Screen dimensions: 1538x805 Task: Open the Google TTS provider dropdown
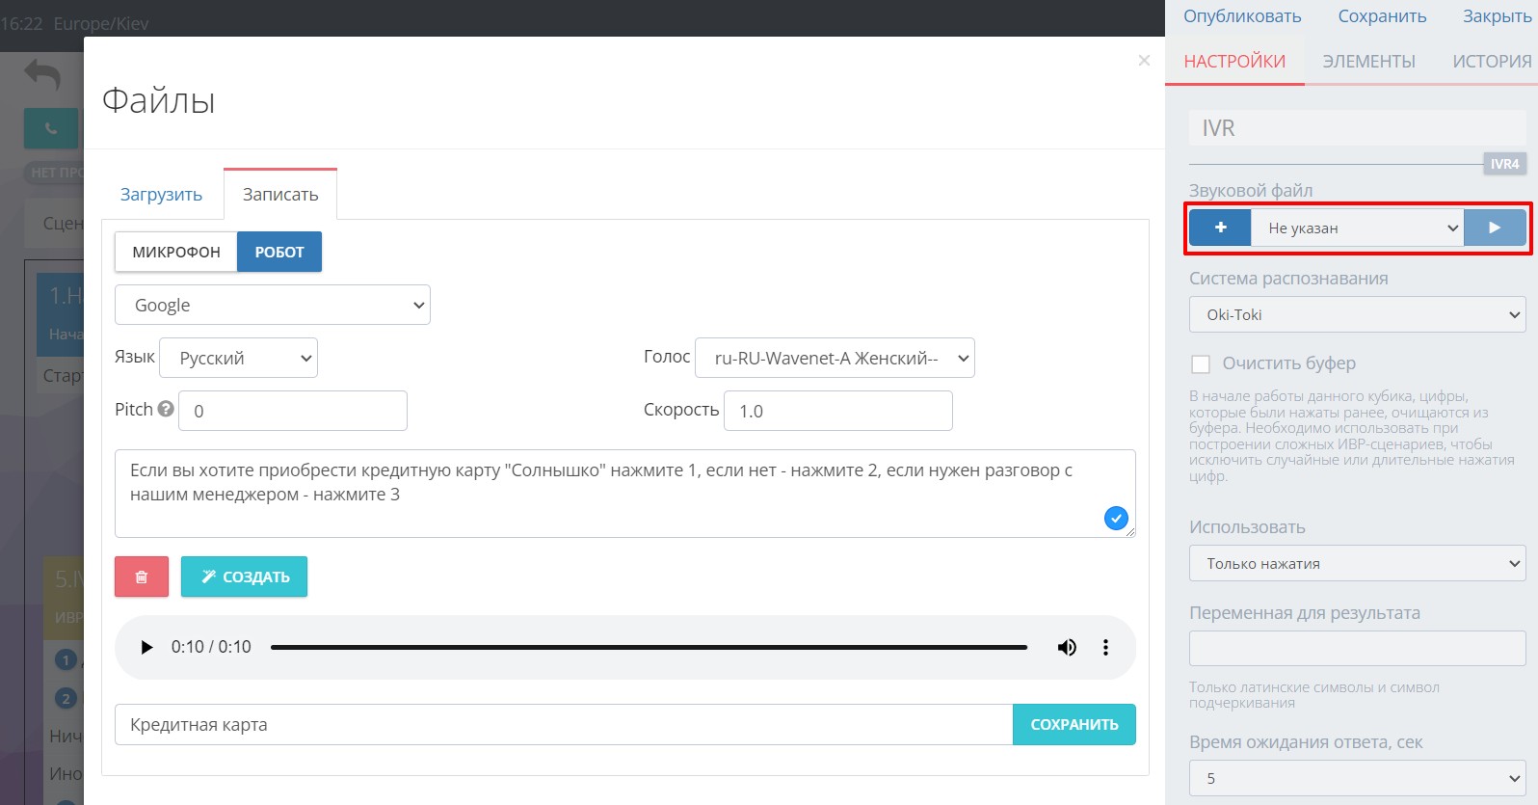pos(273,305)
